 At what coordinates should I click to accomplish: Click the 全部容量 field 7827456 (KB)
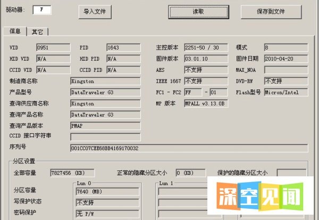coord(72,173)
